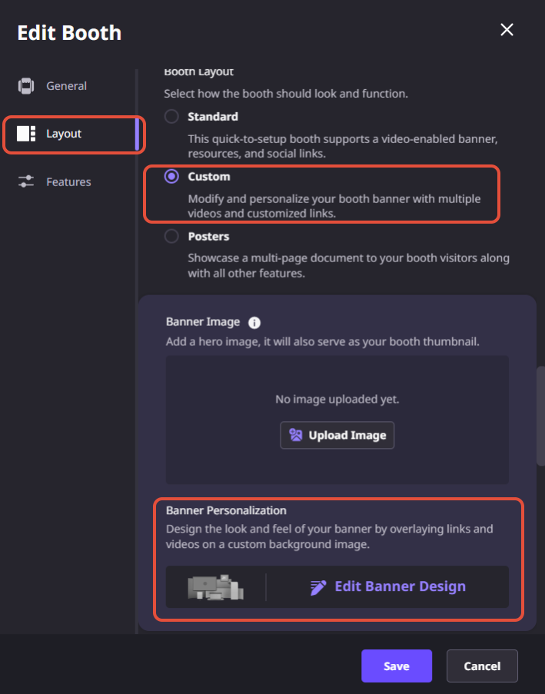
Task: Click the Banner Image info icon
Action: (x=254, y=323)
